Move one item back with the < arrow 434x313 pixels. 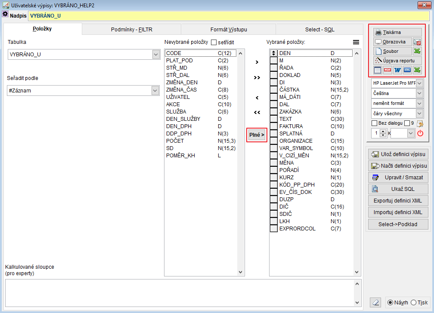coord(257,98)
